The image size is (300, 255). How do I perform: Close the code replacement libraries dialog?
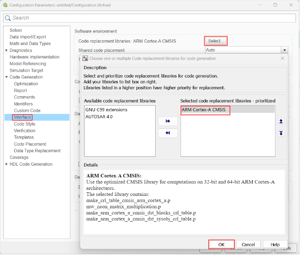pos(282,58)
